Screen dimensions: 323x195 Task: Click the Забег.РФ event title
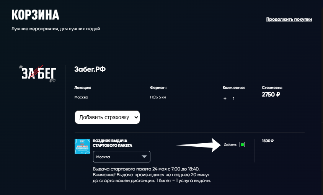pyautogui.click(x=90, y=69)
